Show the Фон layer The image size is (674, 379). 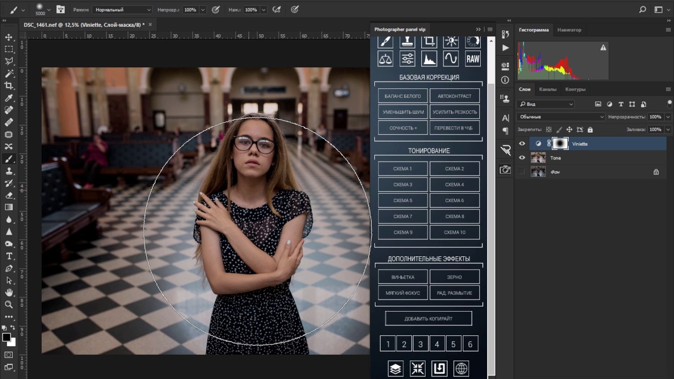(522, 172)
